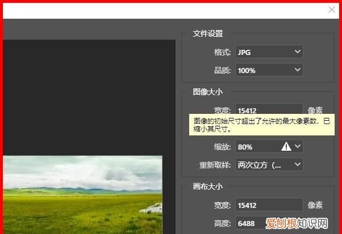Viewport: 342px width, 234px height.
Task: Focus the 画布大小 width input field
Action: (x=269, y=205)
